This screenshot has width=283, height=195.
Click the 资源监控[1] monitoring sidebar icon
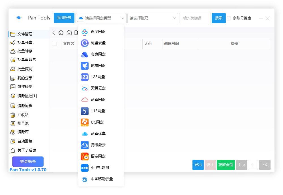pyautogui.click(x=12, y=96)
